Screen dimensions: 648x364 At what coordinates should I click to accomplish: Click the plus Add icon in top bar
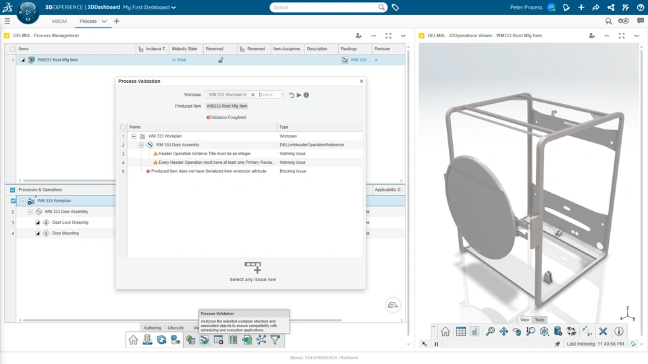581,7
